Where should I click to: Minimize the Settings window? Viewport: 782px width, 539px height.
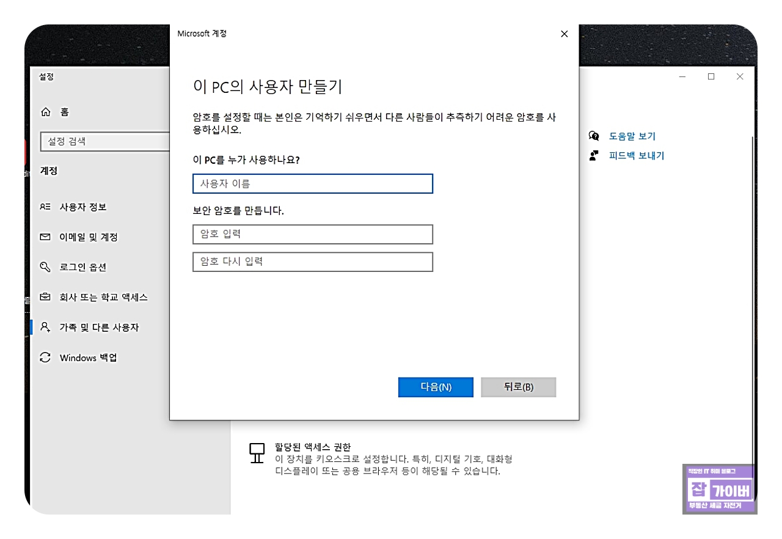click(x=682, y=76)
